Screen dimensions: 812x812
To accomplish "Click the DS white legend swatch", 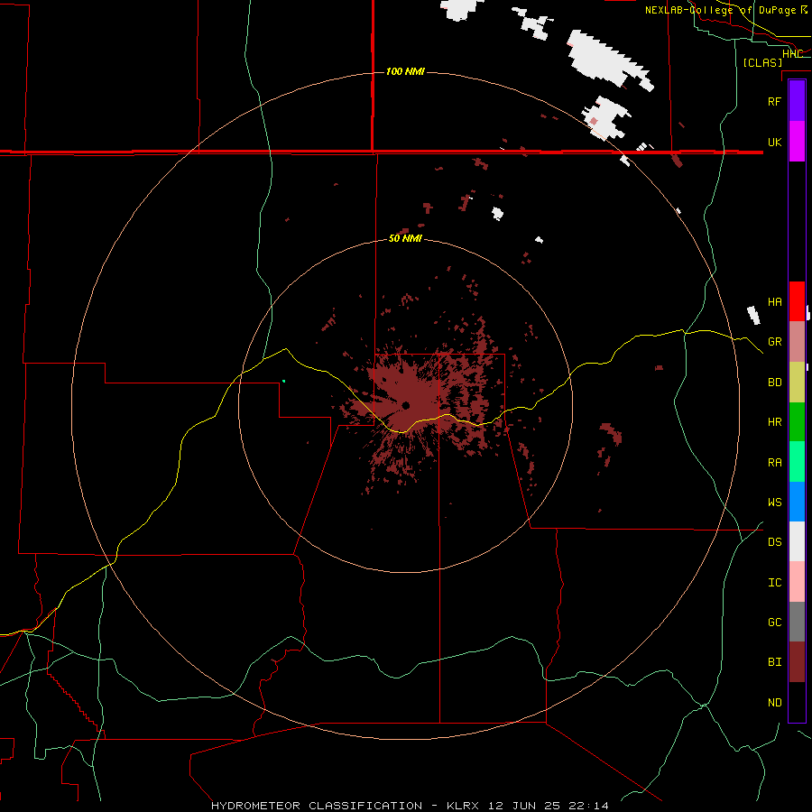I will 797,541.
